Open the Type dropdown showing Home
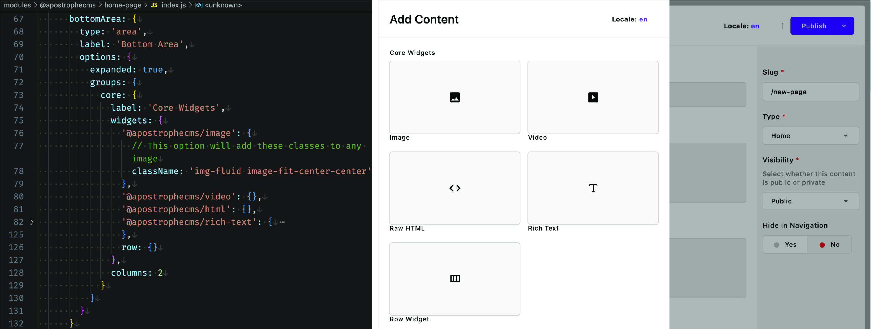The width and height of the screenshot is (871, 329). (x=811, y=135)
